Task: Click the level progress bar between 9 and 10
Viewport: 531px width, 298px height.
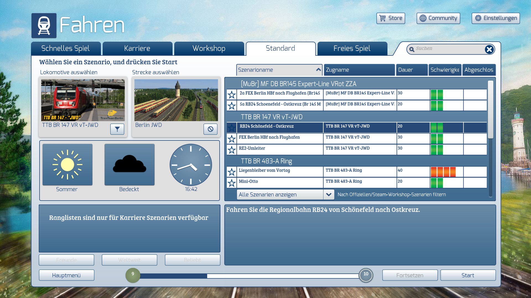Action: pyautogui.click(x=249, y=276)
